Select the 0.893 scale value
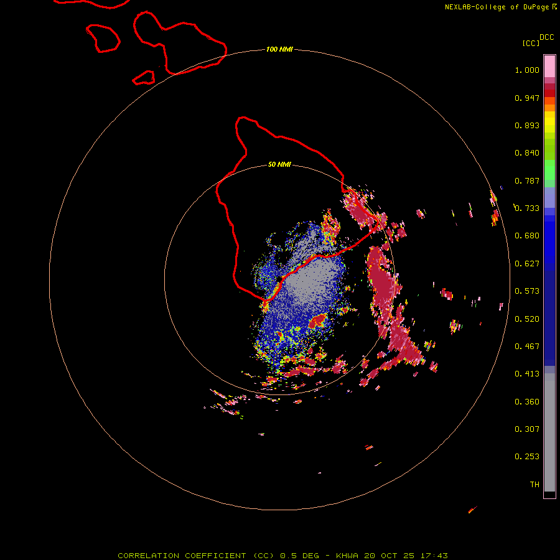Viewport: 560px width, 560px height. [527, 125]
